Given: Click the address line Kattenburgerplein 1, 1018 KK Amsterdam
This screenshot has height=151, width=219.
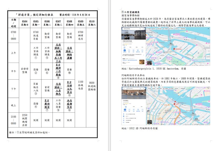Looking at the screenshot, I should [154, 69].
